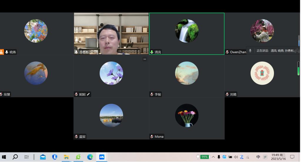Expand the hidden system tray icons chevron

click(213, 157)
